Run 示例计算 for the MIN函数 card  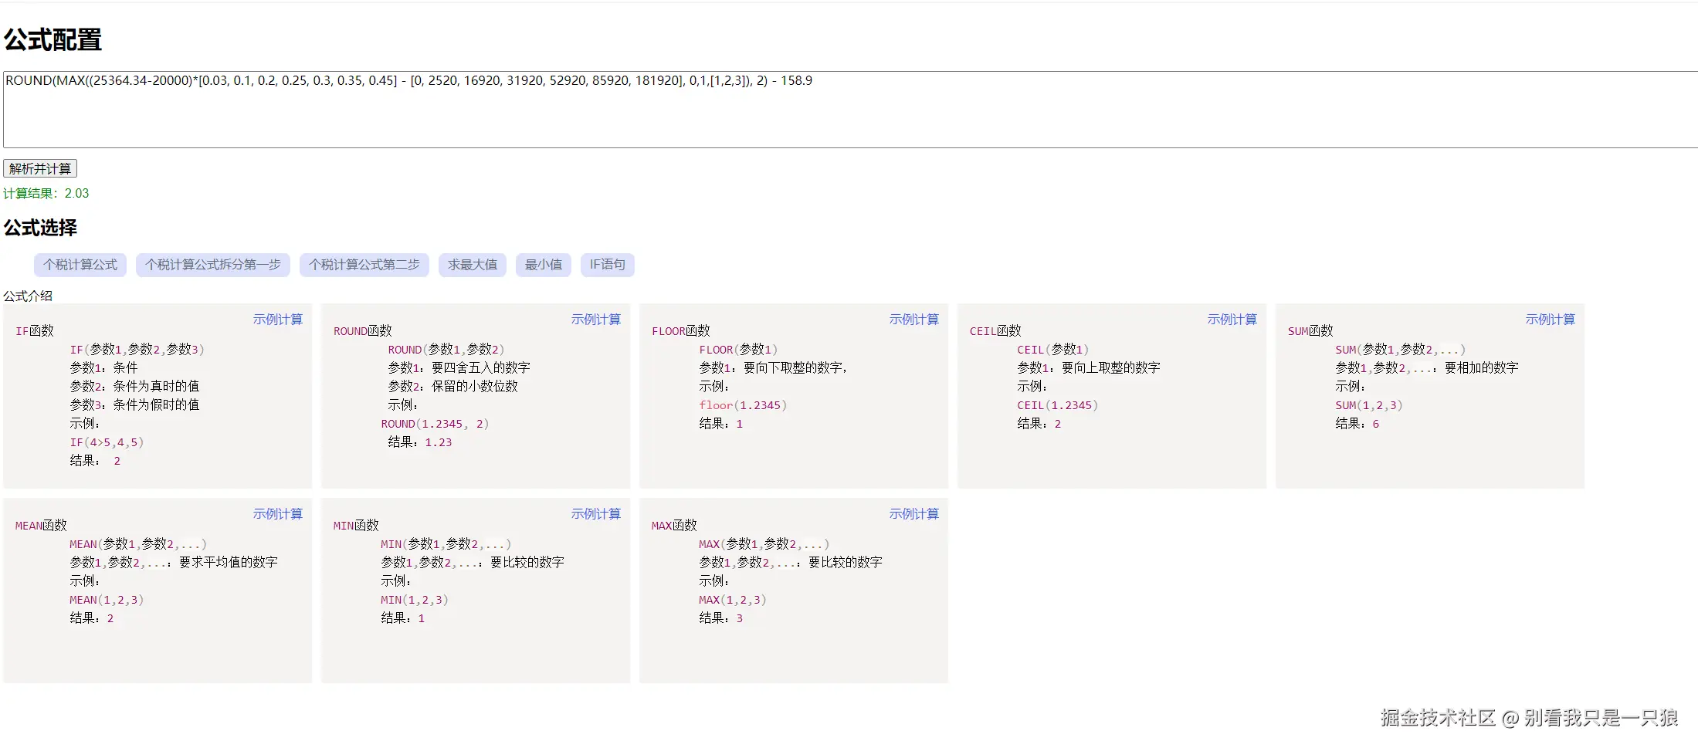[597, 513]
